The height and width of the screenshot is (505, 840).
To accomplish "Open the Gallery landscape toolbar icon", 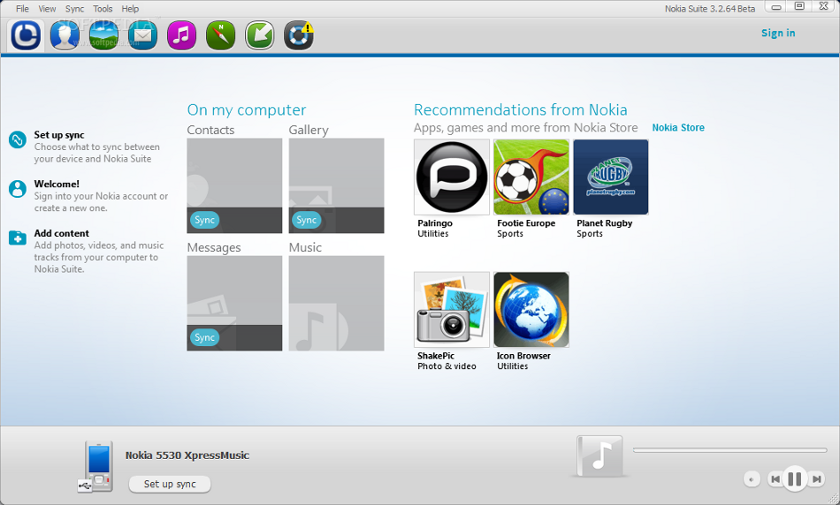I will coord(104,36).
